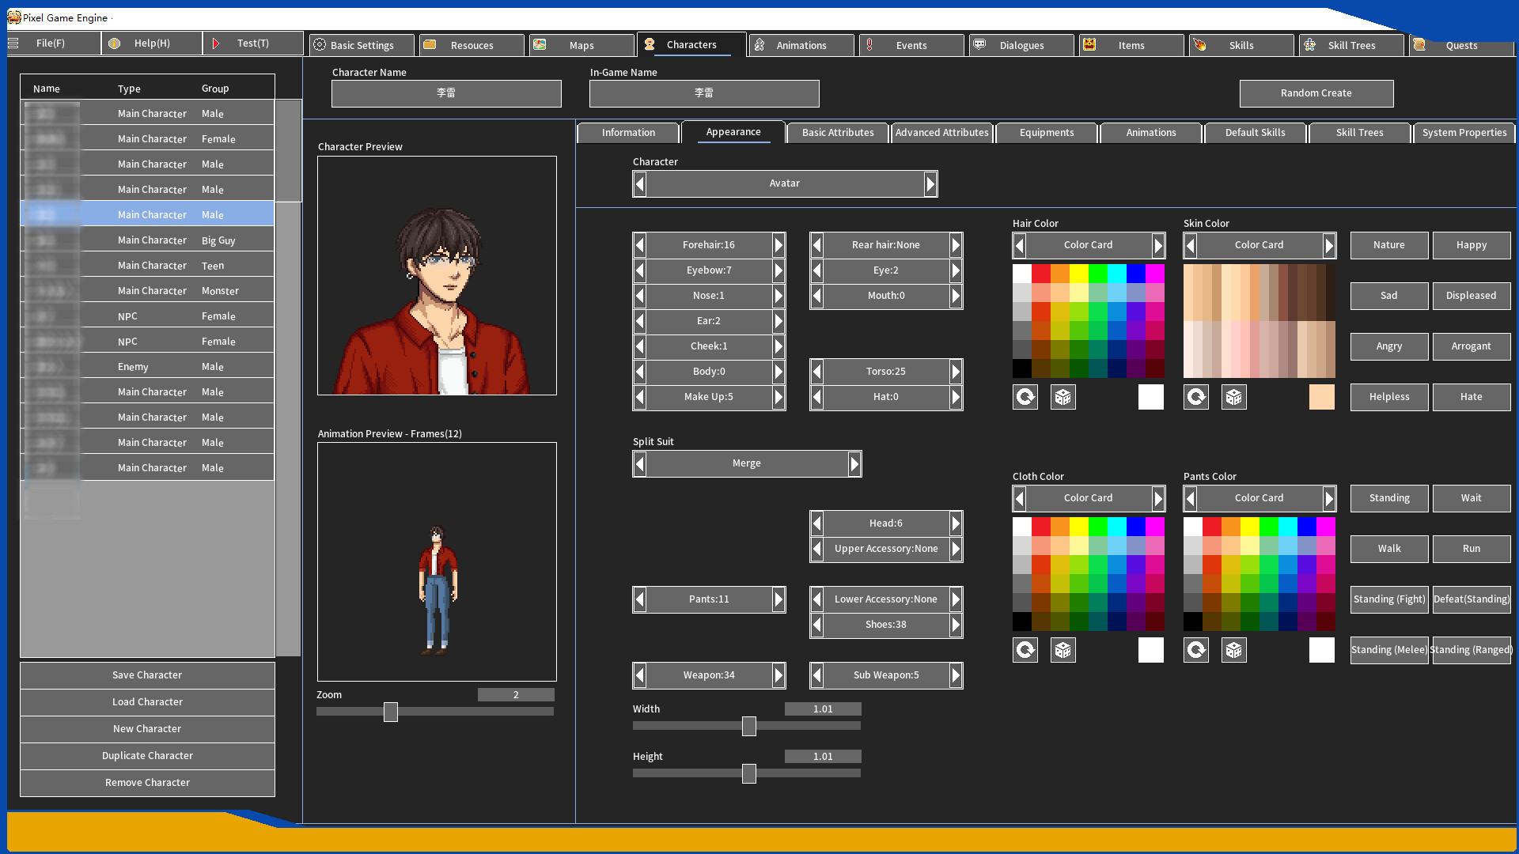Switch to the Basic Attributes tab
Viewport: 1519px width, 854px height.
click(x=837, y=132)
